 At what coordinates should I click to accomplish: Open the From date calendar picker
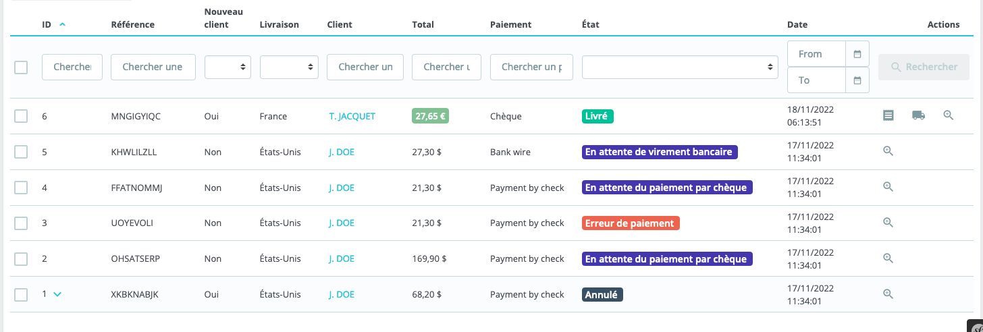click(x=857, y=54)
